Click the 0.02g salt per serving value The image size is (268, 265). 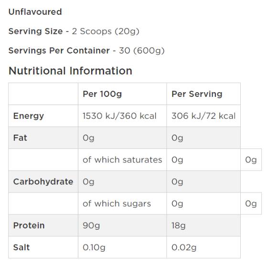coord(184,248)
